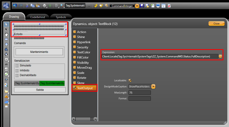This screenshot has width=229, height=127.
Task: Open expression browse ellipsis button
Action: 220,56
